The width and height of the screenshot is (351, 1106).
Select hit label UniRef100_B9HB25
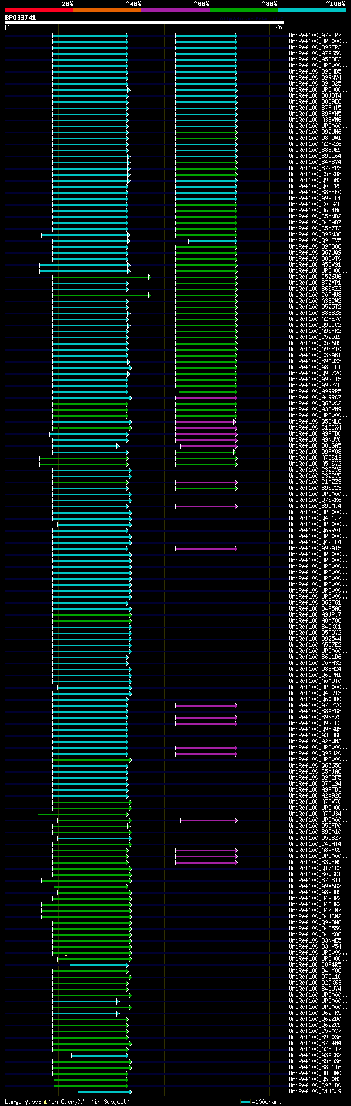(315, 84)
